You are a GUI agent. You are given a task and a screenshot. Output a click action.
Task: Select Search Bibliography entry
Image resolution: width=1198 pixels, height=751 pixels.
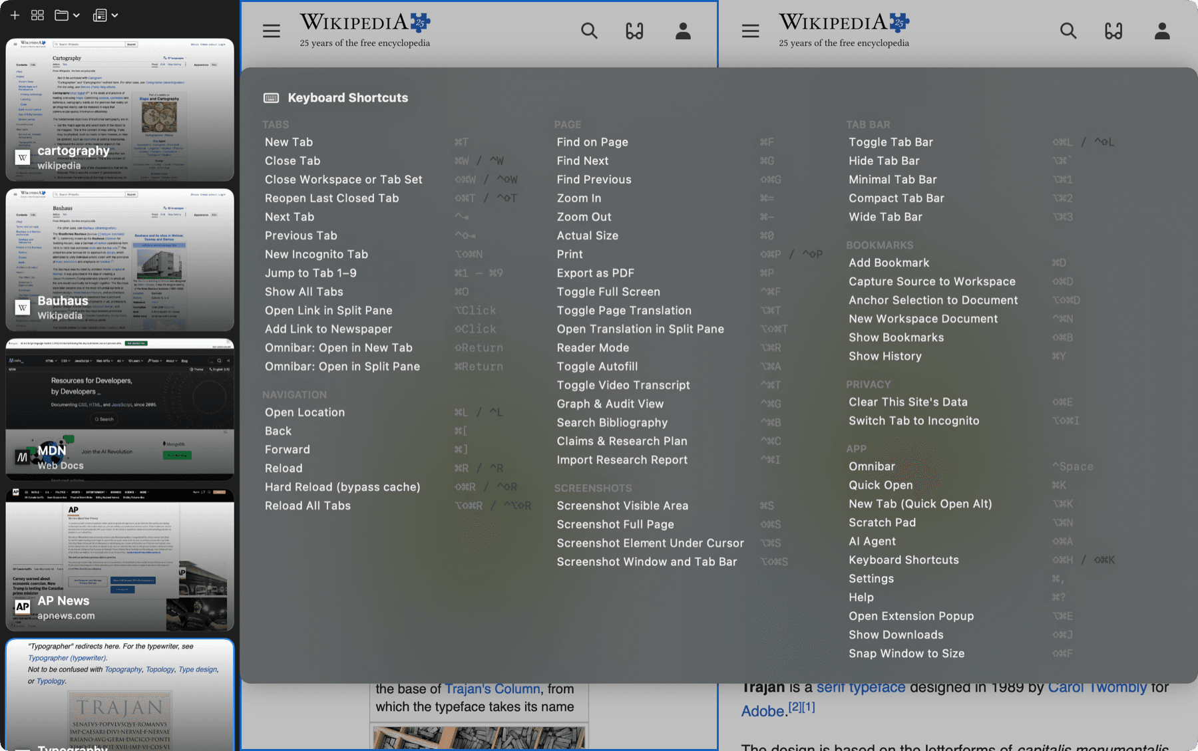pos(690,422)
